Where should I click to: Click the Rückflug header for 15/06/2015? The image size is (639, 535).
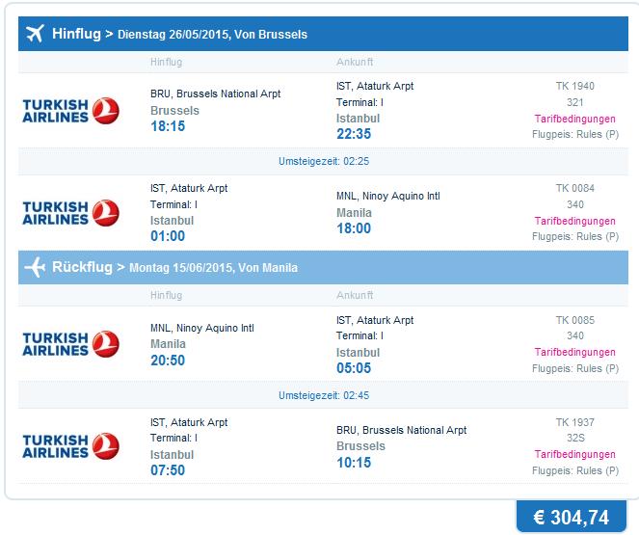323,267
